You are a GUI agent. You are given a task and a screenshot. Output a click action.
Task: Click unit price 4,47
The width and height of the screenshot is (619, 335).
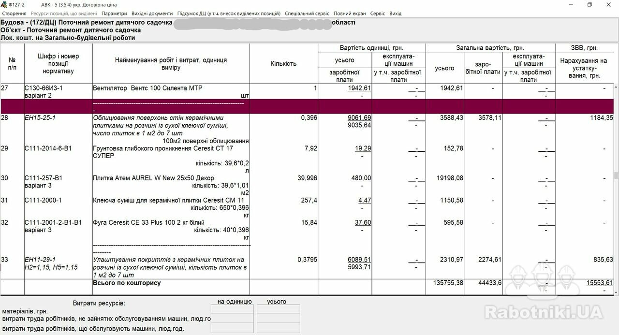[x=365, y=200]
